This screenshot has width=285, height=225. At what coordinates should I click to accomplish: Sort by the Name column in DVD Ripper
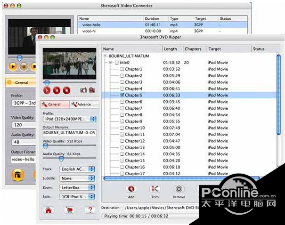click(x=132, y=49)
